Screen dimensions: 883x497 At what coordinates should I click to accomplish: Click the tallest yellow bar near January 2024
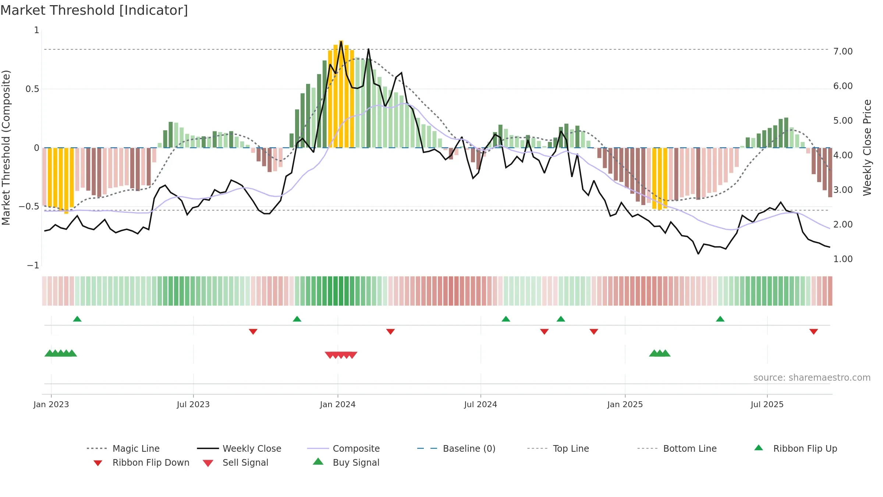pyautogui.click(x=341, y=94)
